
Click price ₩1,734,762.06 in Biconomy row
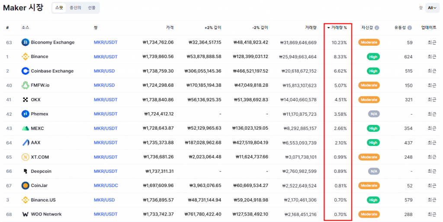(x=158, y=42)
